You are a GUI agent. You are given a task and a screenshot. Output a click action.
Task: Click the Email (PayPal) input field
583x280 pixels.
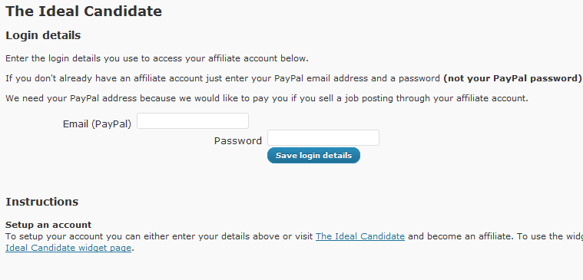click(193, 121)
